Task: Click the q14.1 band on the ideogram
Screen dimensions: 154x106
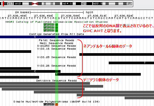Action: (x=67, y=4)
